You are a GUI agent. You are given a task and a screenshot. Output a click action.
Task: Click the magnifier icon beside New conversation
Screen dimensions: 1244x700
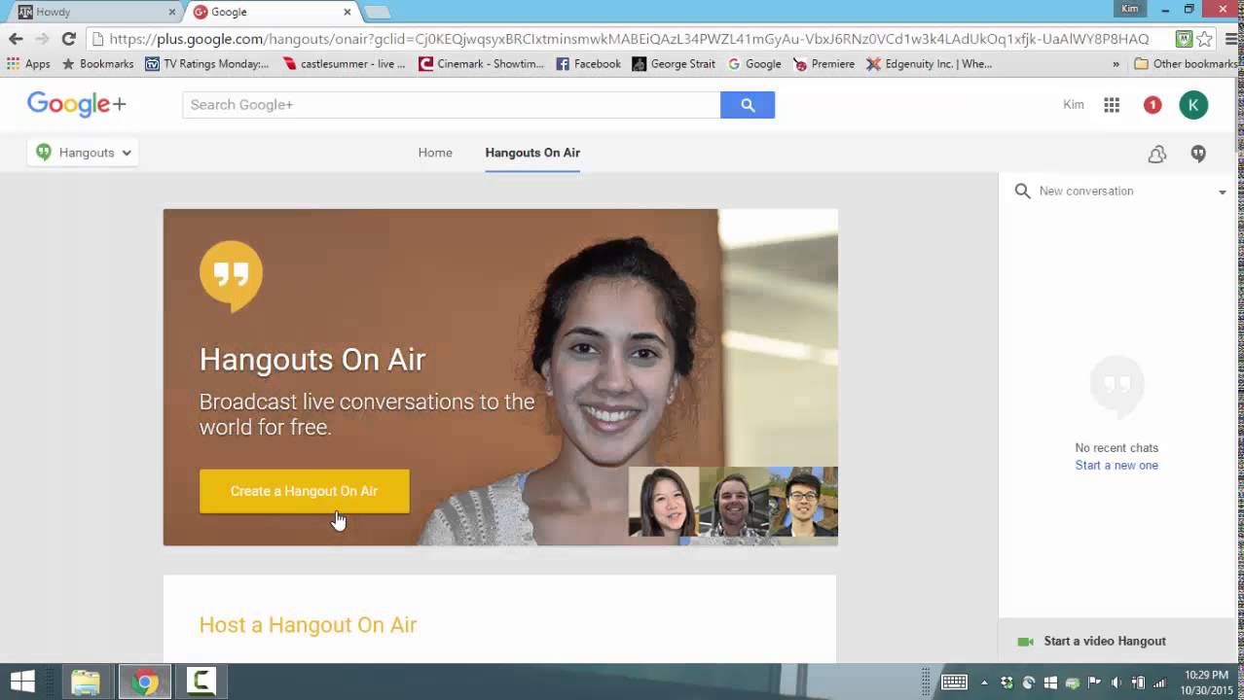pyautogui.click(x=1022, y=192)
